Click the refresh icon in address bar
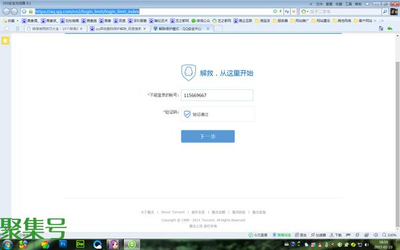This screenshot has height=250, width=400. (275, 11)
